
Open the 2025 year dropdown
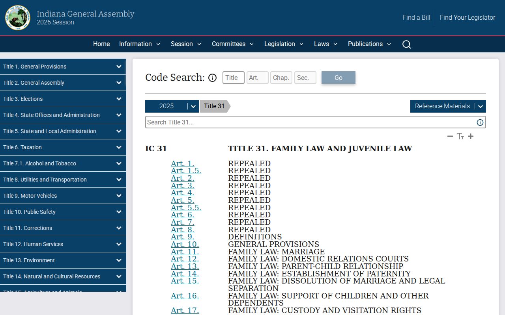point(172,106)
